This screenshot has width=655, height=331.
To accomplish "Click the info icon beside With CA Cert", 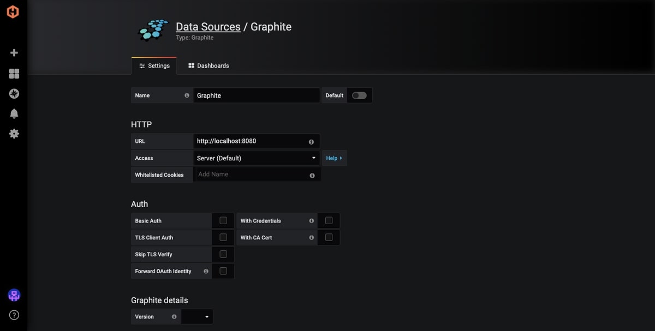I will [311, 238].
